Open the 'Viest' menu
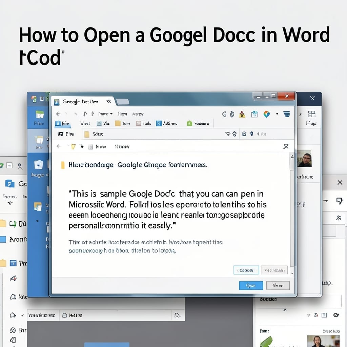The image size is (347, 347). (85, 123)
